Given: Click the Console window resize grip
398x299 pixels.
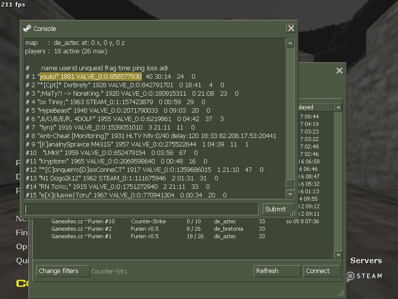Looking at the screenshot, I should (x=293, y=214).
